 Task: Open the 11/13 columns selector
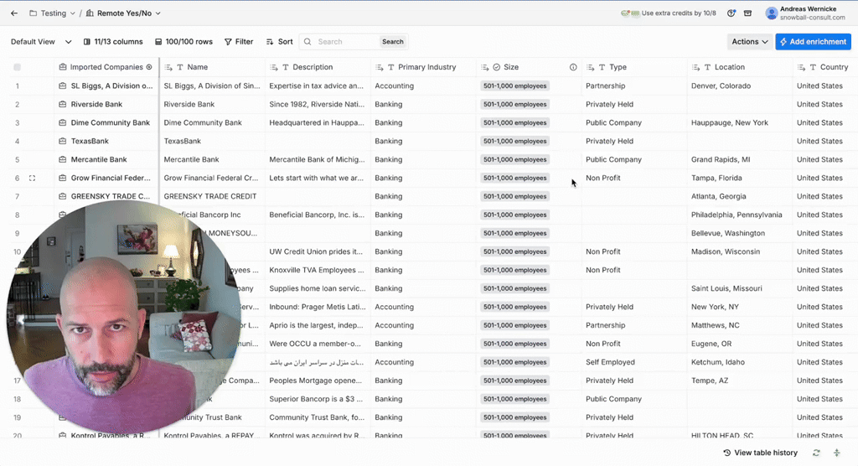(113, 42)
